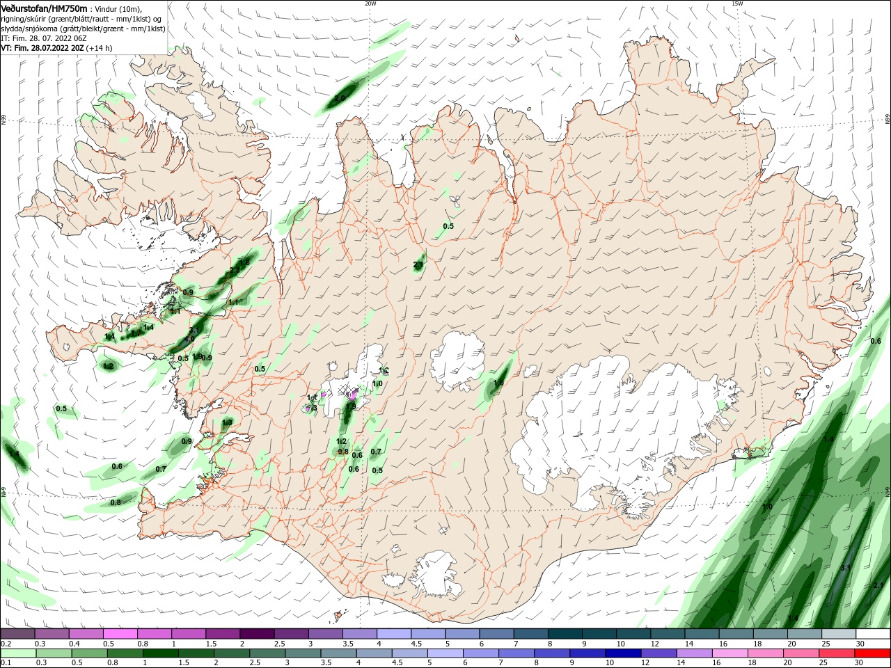Click the 0.2 label on the snow scale
This screenshot has width=891, height=668.
coord(6,644)
